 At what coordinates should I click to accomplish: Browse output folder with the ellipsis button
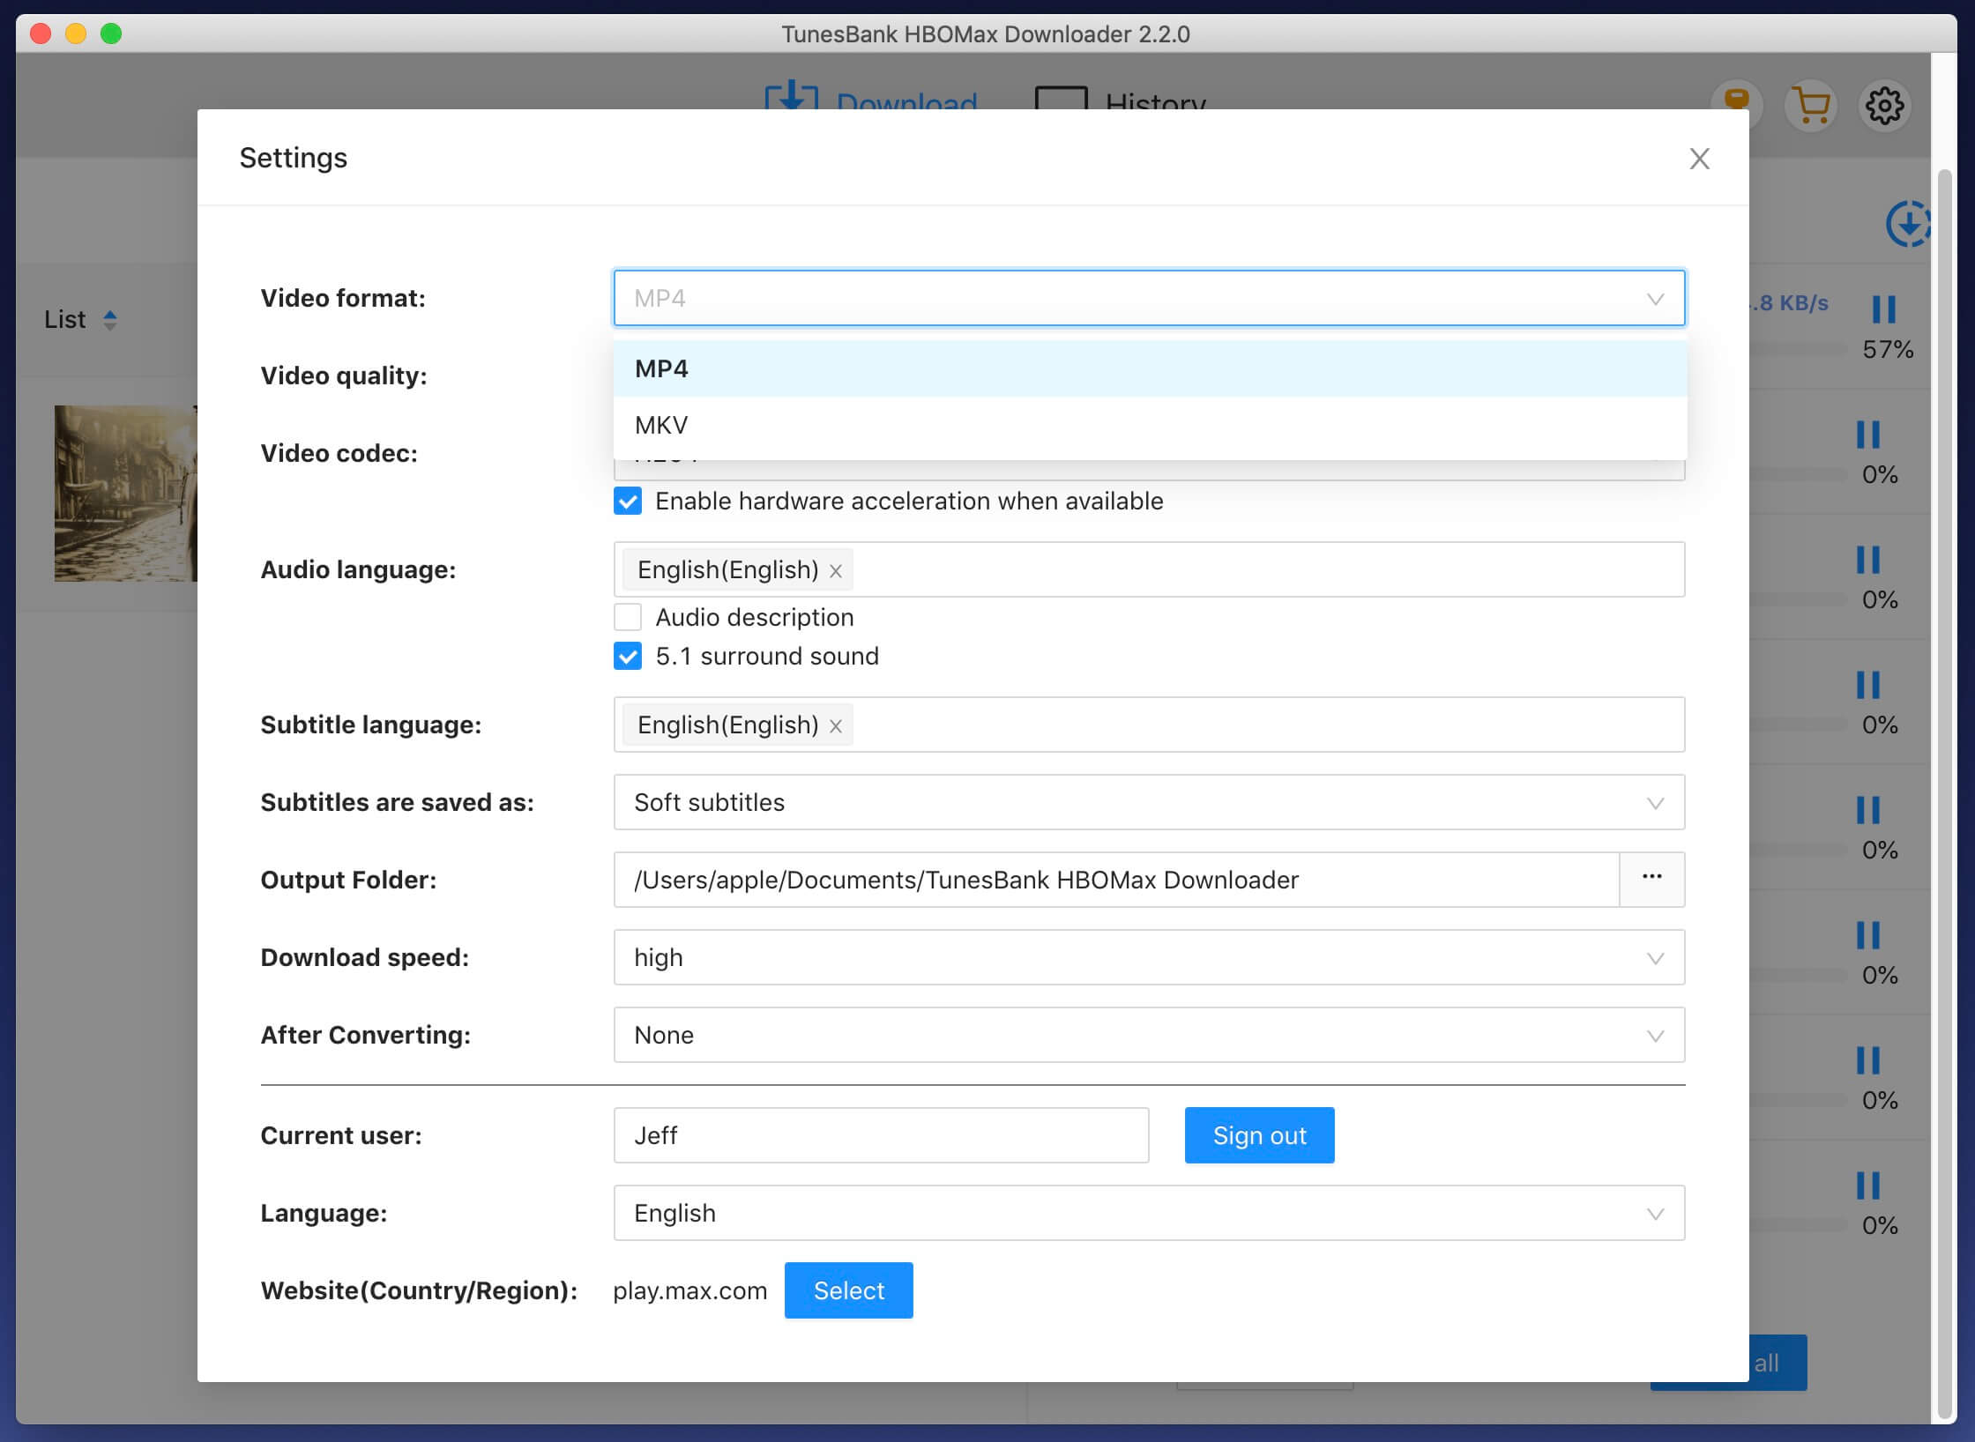1652,880
